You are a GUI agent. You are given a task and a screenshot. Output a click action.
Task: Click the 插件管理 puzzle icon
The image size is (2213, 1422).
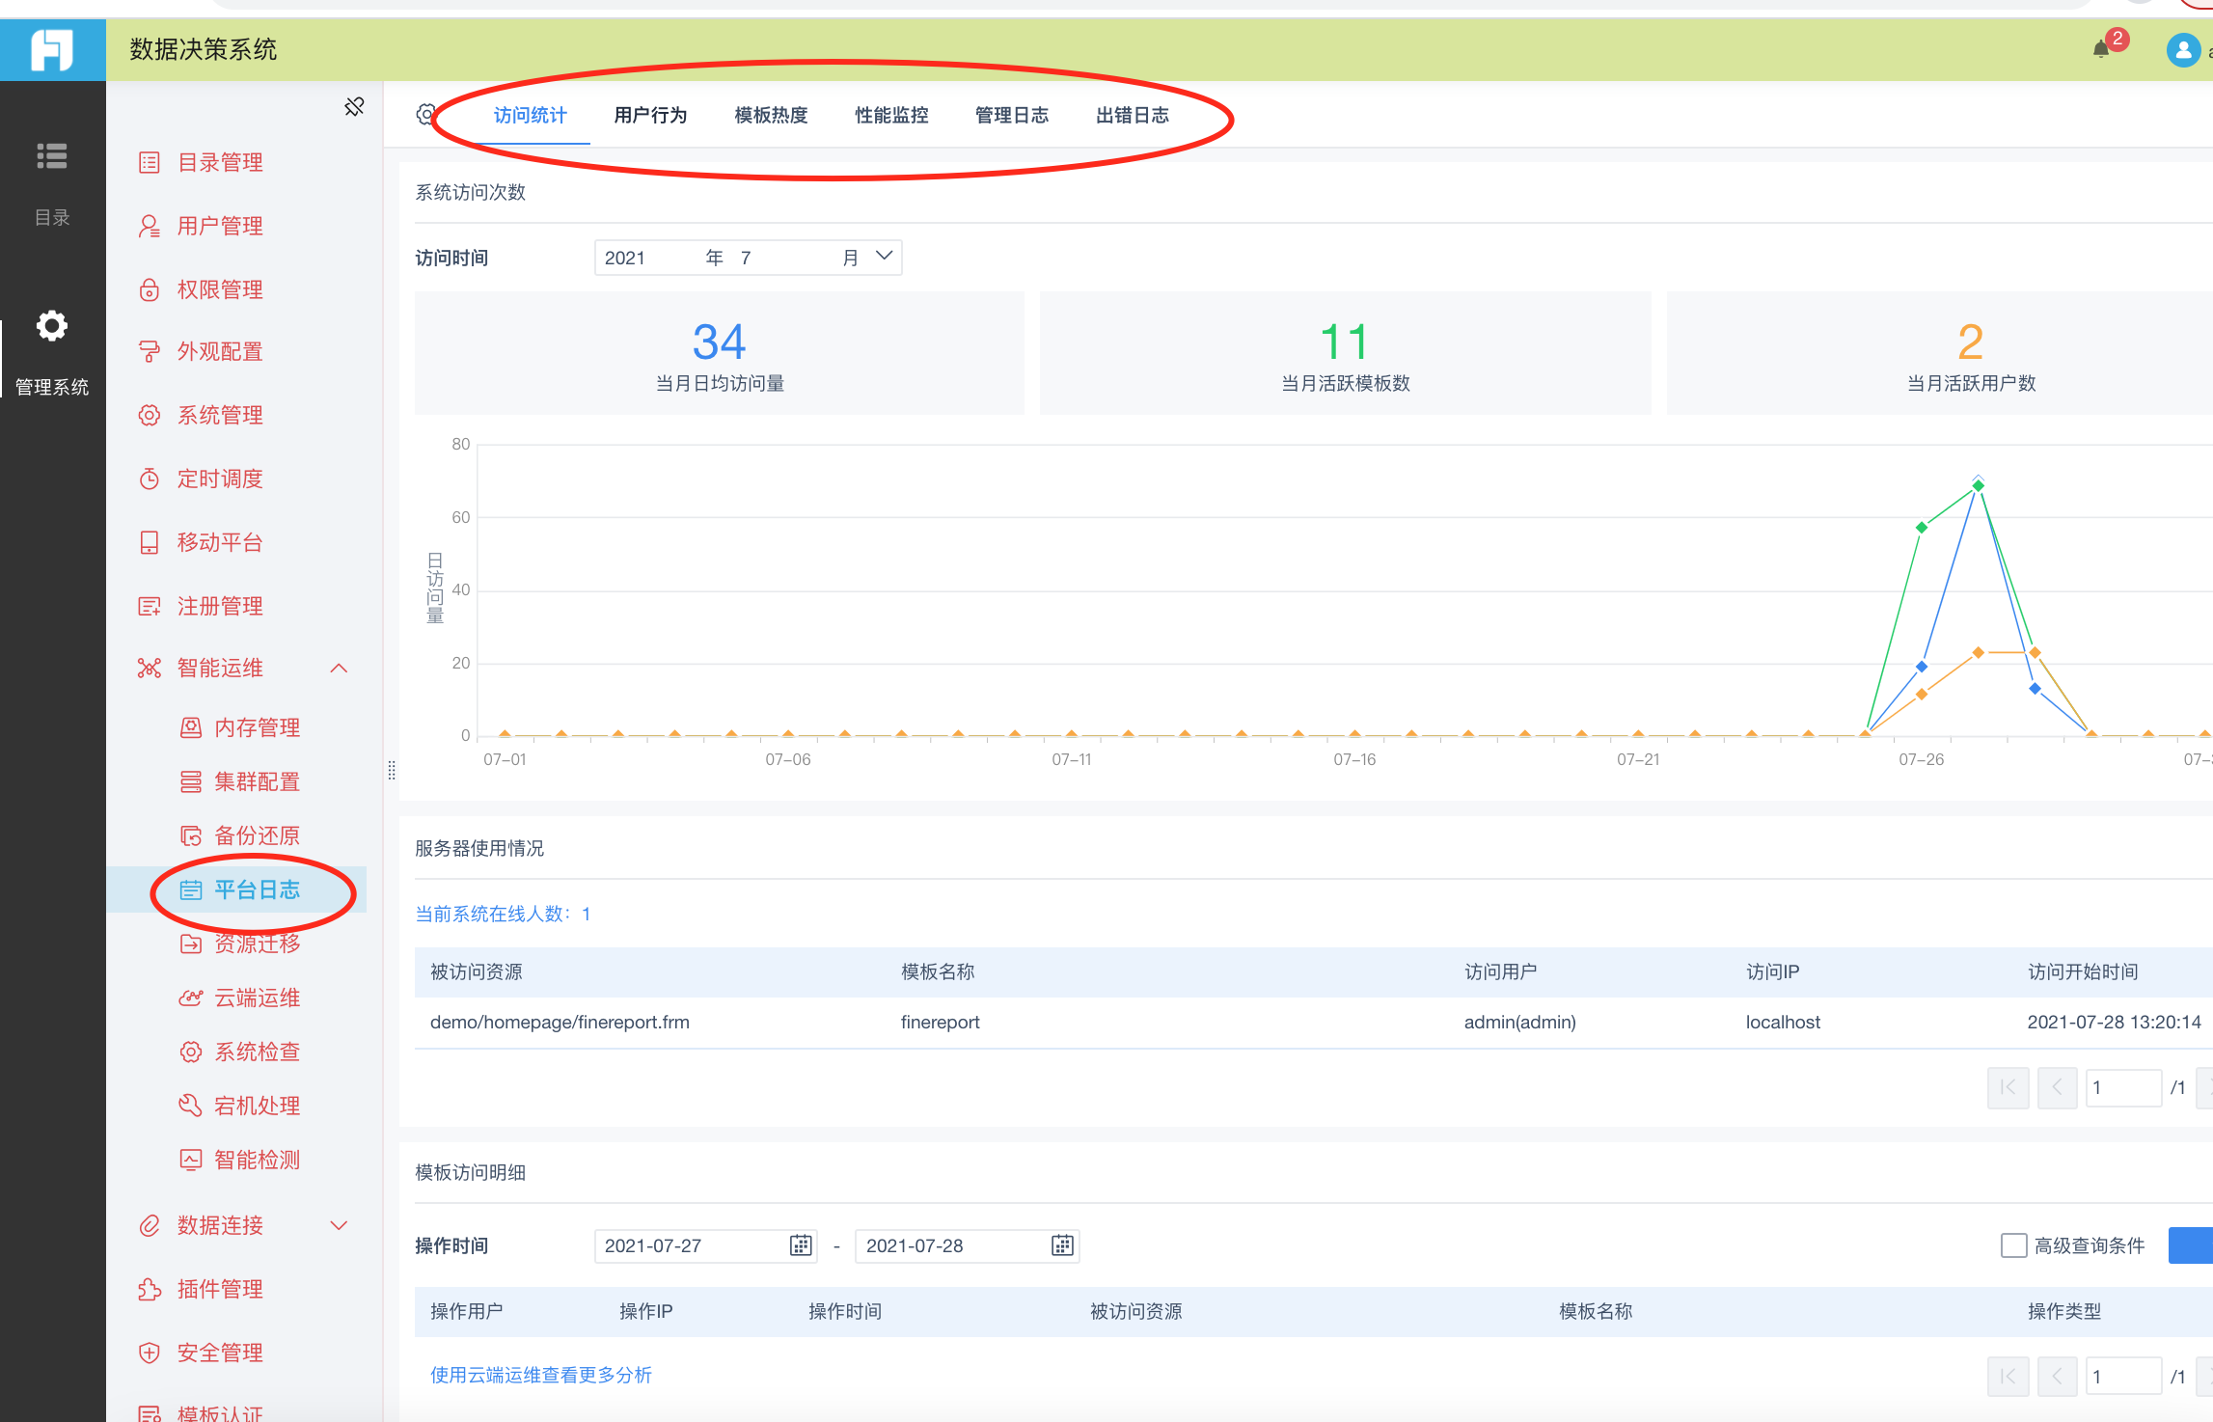[x=150, y=1289]
